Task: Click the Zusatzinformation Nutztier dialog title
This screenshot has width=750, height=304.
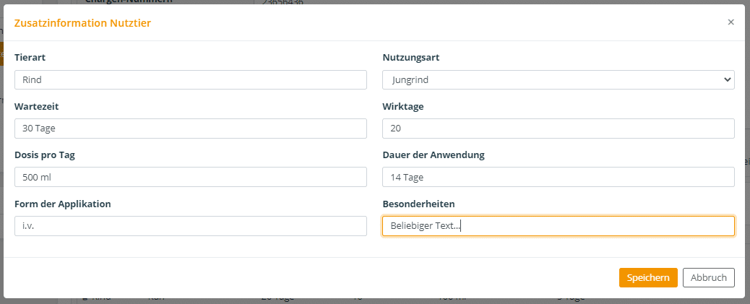Action: click(x=83, y=22)
